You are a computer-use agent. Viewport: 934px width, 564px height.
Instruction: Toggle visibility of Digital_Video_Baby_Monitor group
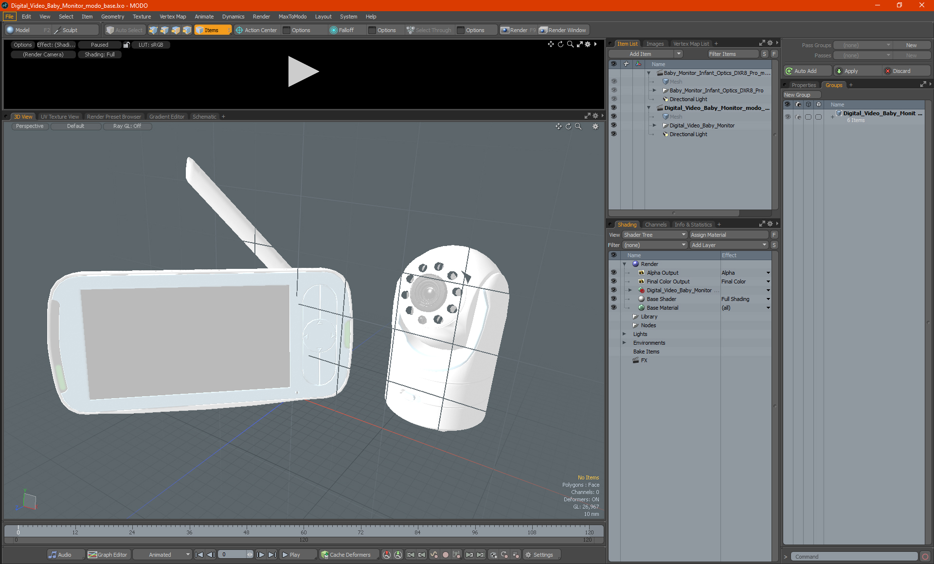click(788, 117)
